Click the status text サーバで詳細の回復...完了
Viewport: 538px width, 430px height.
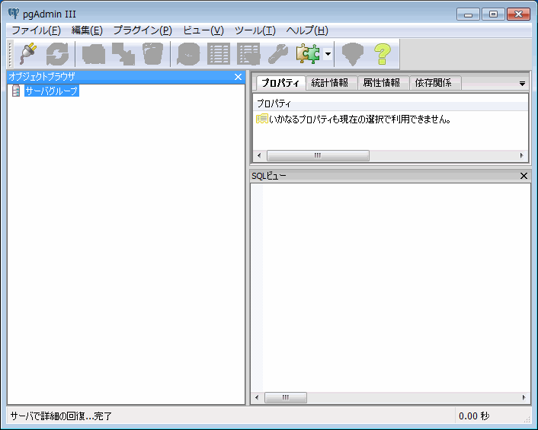[61, 416]
